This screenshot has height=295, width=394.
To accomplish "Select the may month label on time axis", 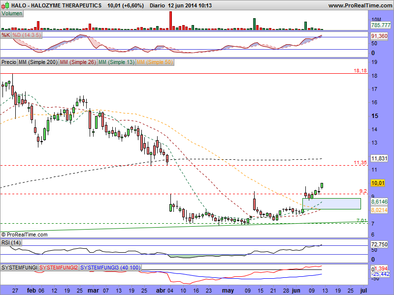I will pos(228,291).
